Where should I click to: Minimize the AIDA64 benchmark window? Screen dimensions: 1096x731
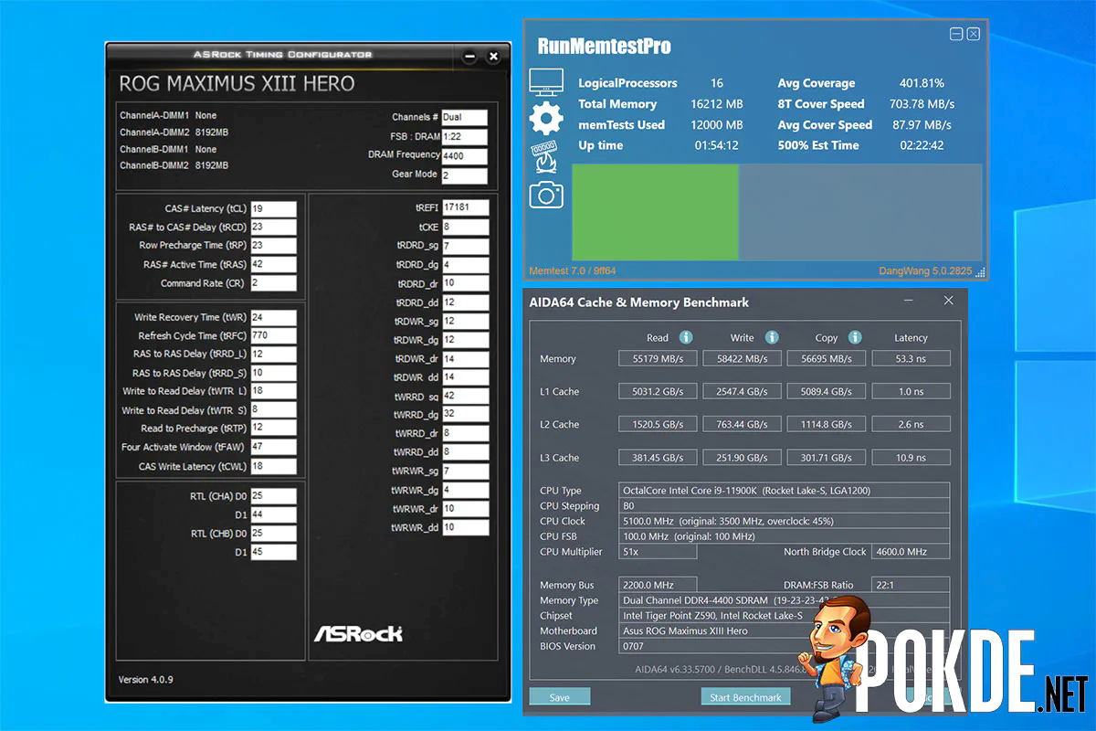[x=909, y=301]
